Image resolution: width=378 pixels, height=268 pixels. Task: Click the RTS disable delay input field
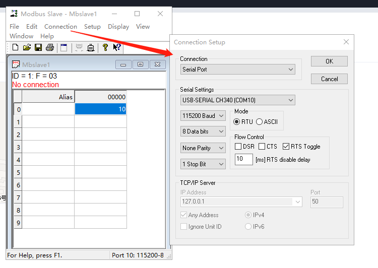tap(244, 159)
